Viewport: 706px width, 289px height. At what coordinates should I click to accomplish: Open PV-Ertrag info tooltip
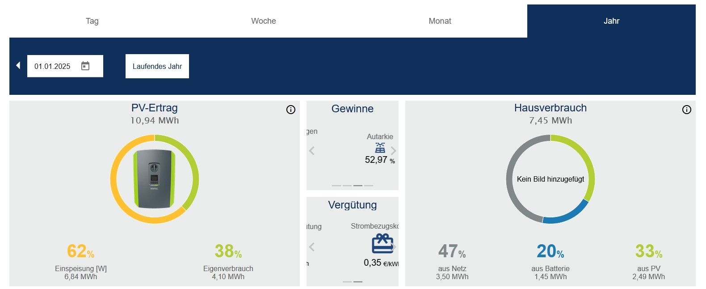pyautogui.click(x=291, y=110)
